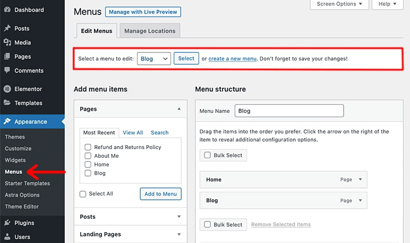Image resolution: width=410 pixels, height=243 pixels.
Task: Open Elementor label in the sidebar
Action: [28, 89]
